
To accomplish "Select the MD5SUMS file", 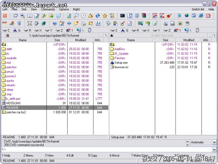I will 54,103.
